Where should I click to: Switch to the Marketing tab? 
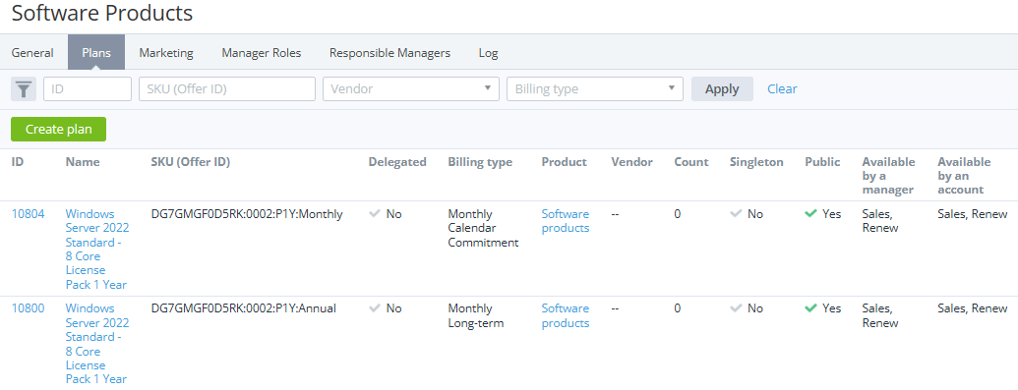tap(166, 53)
